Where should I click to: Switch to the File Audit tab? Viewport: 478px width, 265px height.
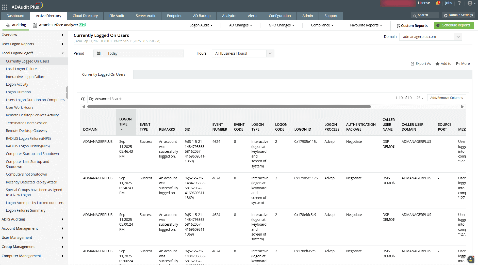(117, 15)
